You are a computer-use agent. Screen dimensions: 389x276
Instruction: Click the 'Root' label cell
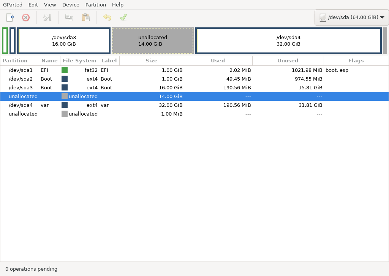coord(106,87)
